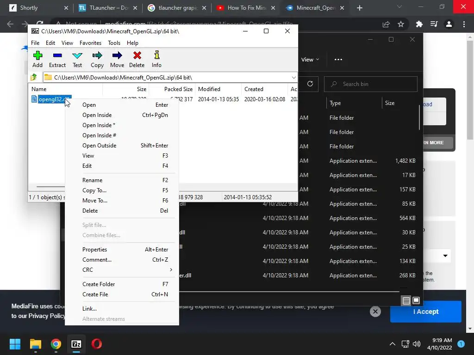Open the Chrome extensions puzzle icon
474x355 pixels.
point(419,24)
